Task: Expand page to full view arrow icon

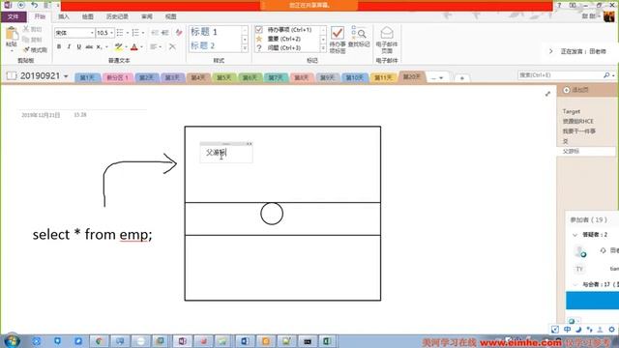Action: point(548,94)
